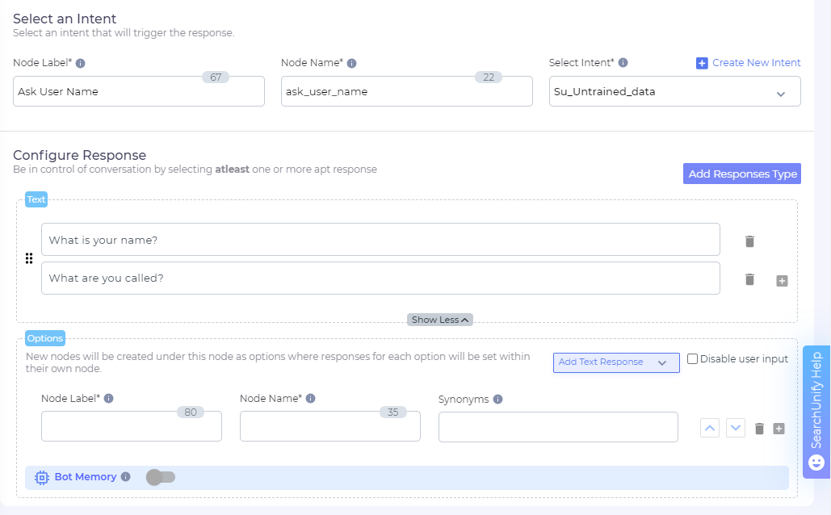Click the Create New Intent link
The height and width of the screenshot is (515, 831).
pos(748,62)
